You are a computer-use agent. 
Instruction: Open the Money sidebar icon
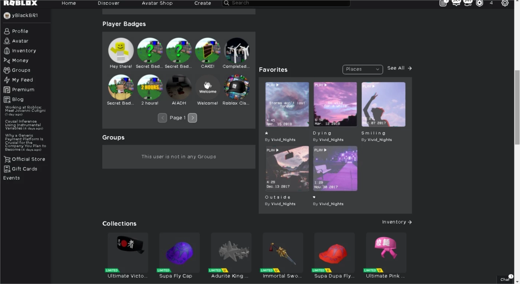7,60
